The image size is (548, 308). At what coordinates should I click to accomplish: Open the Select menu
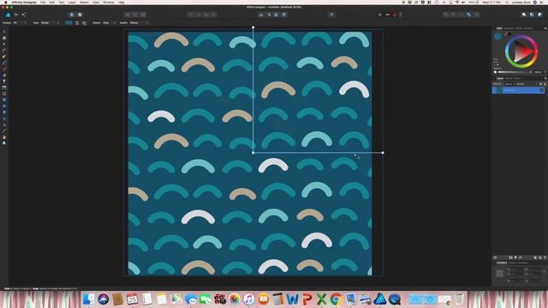pos(84,2)
